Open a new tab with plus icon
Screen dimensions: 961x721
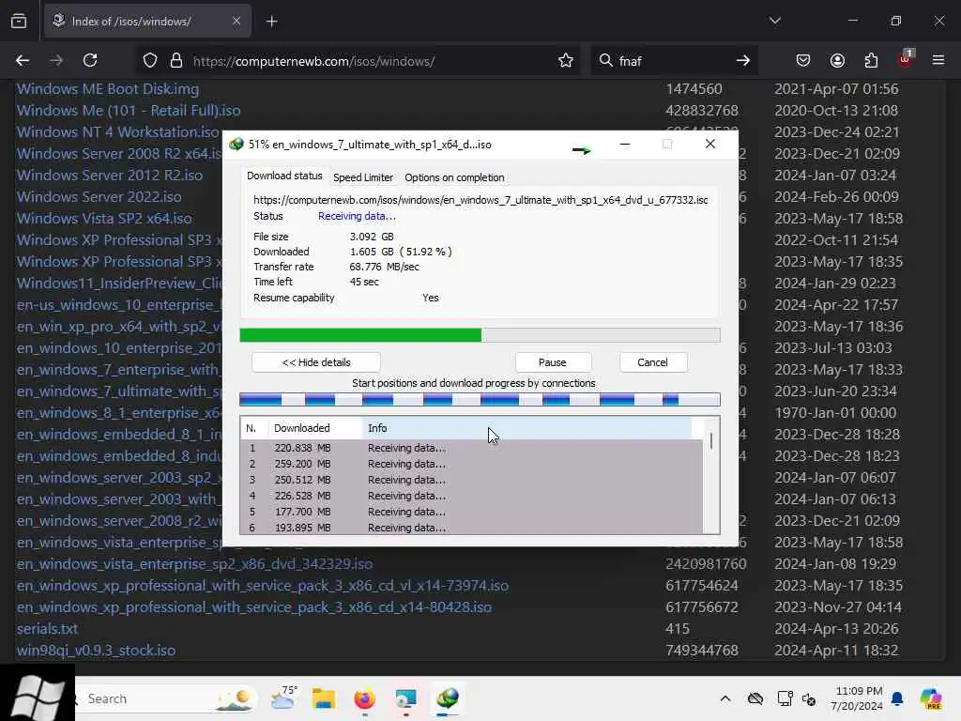point(271,22)
